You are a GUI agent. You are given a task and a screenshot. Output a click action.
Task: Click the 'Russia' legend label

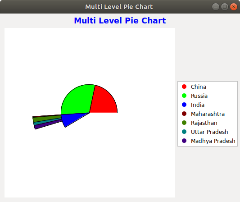pyautogui.click(x=199, y=96)
